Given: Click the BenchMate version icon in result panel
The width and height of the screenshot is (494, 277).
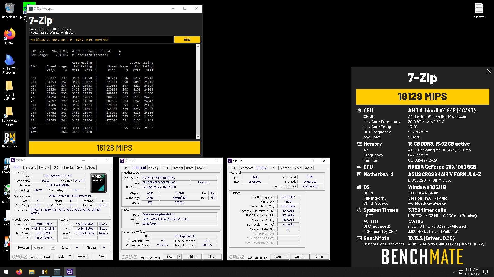Looking at the screenshot, I should (359, 238).
